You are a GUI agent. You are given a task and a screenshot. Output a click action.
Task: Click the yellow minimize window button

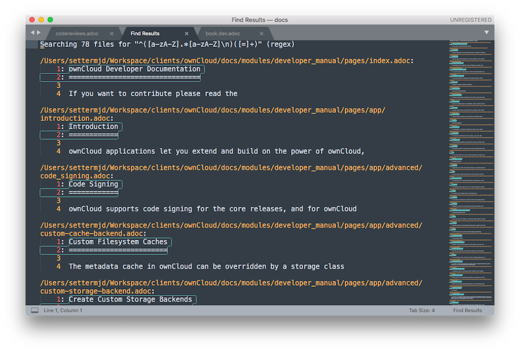(41, 20)
